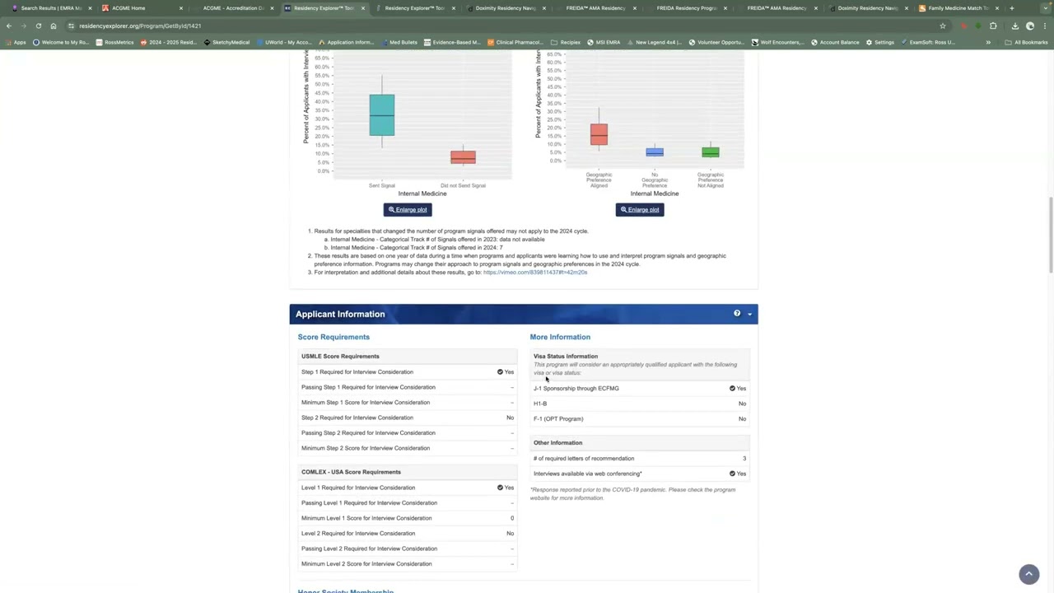Screen dimensions: 1054x593
Task: Click the browser forward arrow
Action: pyautogui.click(x=23, y=26)
